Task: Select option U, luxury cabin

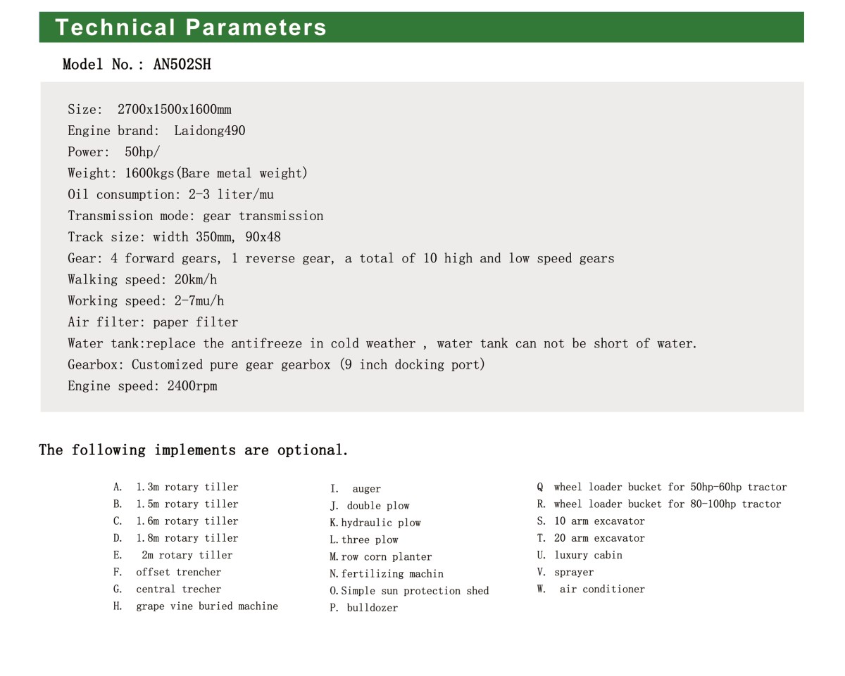Action: [x=587, y=556]
